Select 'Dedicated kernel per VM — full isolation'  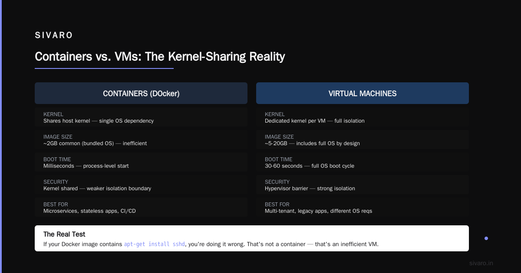(315, 121)
